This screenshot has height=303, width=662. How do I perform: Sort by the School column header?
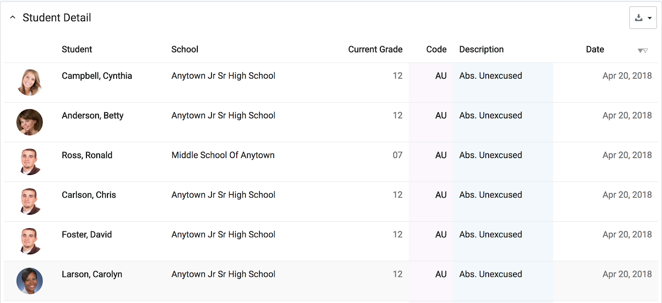pos(185,49)
